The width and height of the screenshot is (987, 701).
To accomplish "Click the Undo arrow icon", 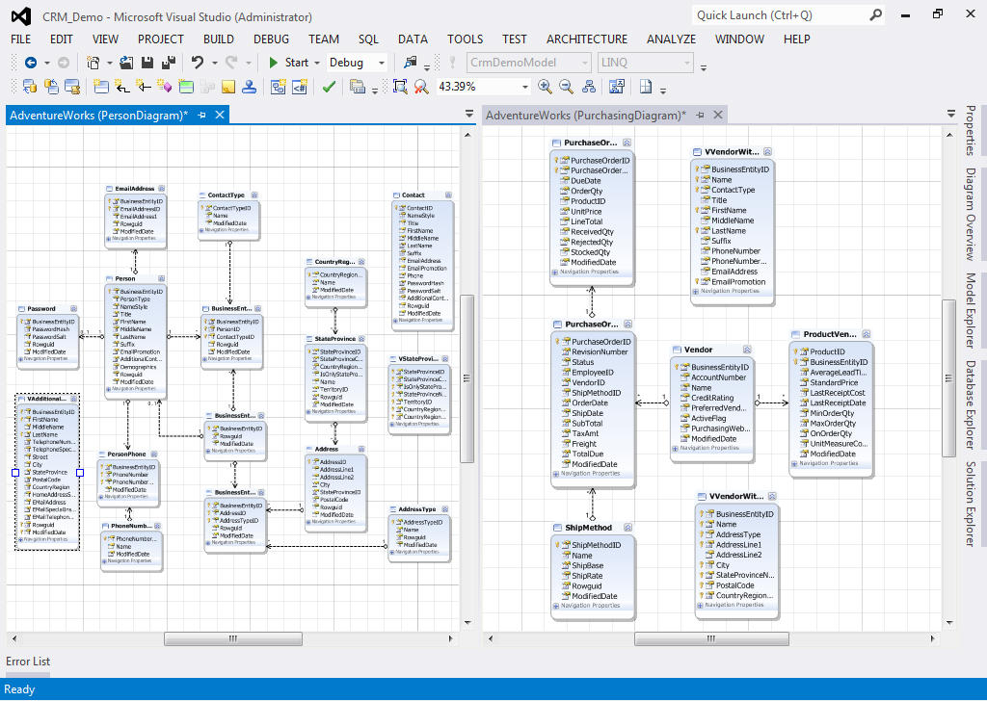I will point(198,63).
